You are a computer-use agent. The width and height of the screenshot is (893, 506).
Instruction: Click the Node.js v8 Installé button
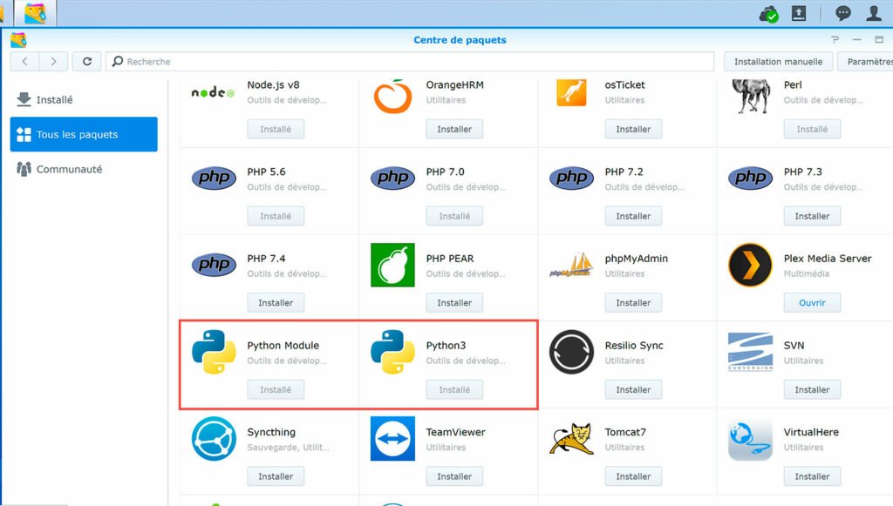[x=276, y=129]
